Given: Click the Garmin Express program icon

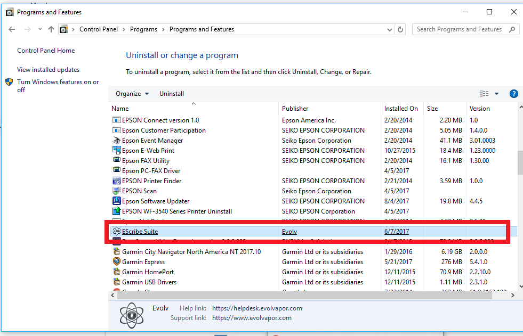Looking at the screenshot, I should click(117, 262).
